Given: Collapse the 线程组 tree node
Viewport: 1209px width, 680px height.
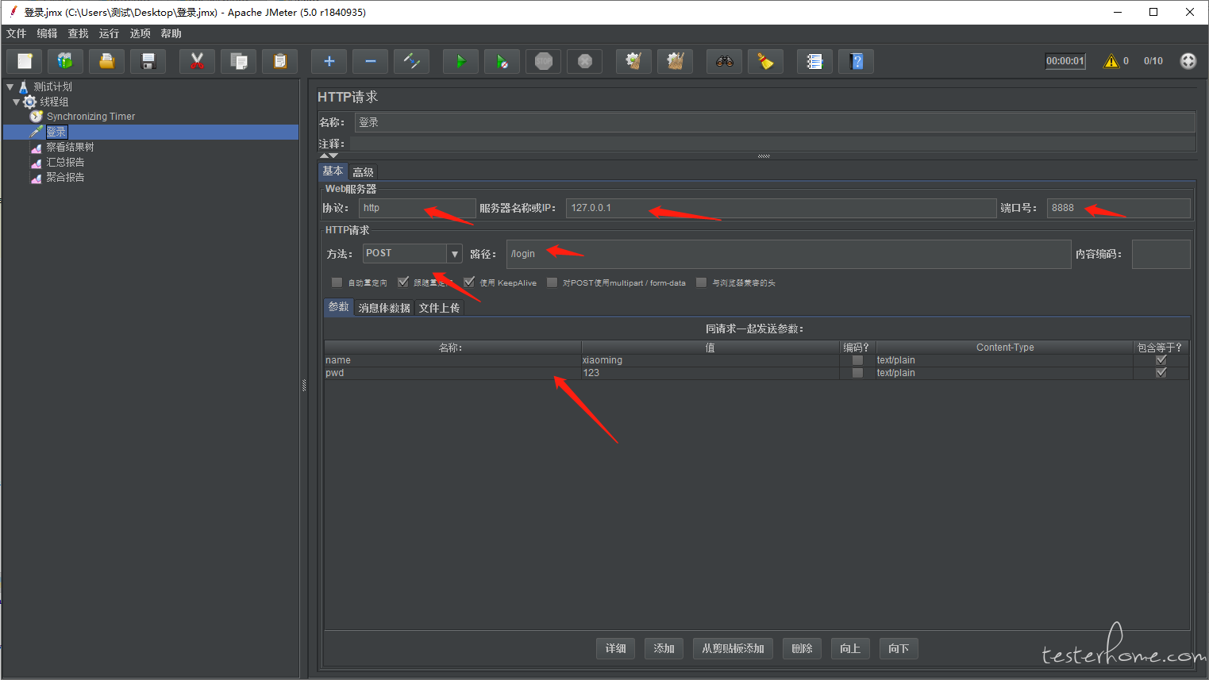Looking at the screenshot, I should pos(17,102).
